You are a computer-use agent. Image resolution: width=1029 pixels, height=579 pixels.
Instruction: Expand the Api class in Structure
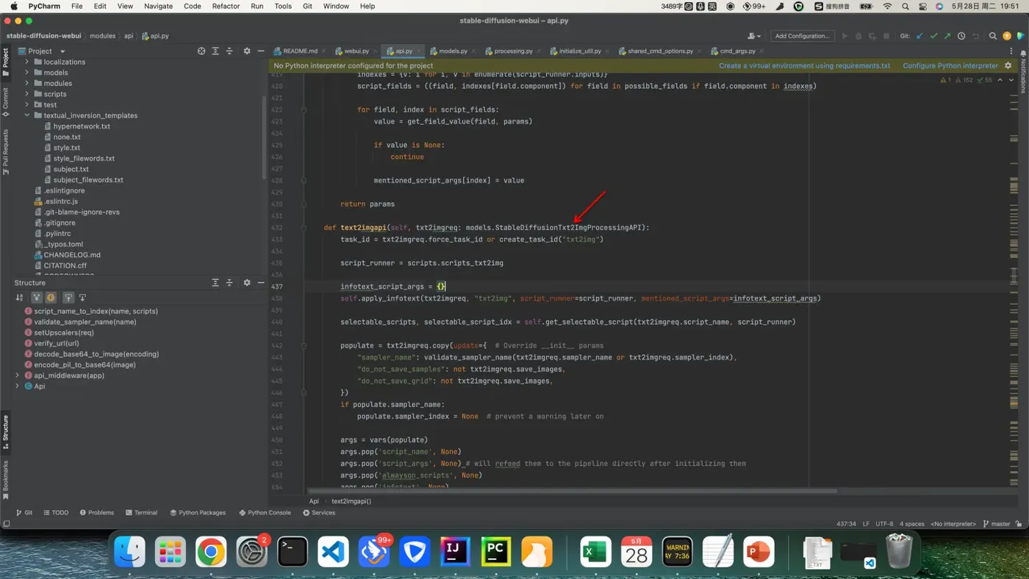point(18,386)
